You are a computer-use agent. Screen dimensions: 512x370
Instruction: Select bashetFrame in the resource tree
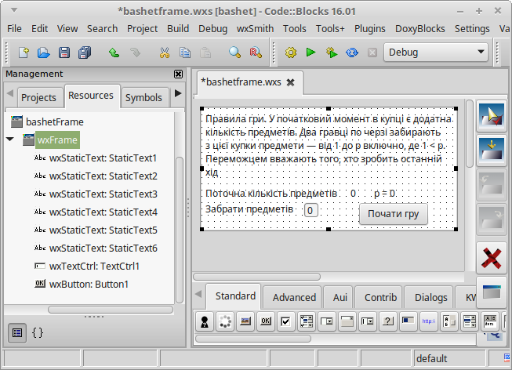coord(55,122)
